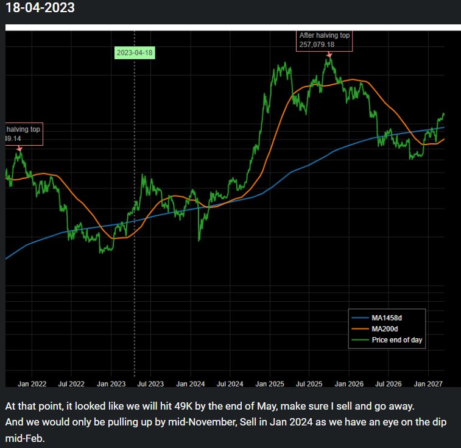
Task: Click the 'mid-Feb.' text line
Action: pos(25,438)
